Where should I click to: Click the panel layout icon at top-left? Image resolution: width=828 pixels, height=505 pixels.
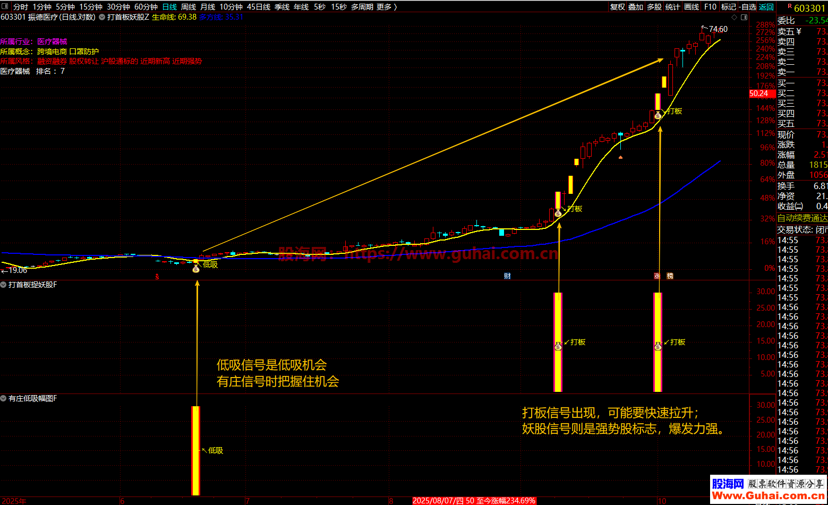(6, 7)
